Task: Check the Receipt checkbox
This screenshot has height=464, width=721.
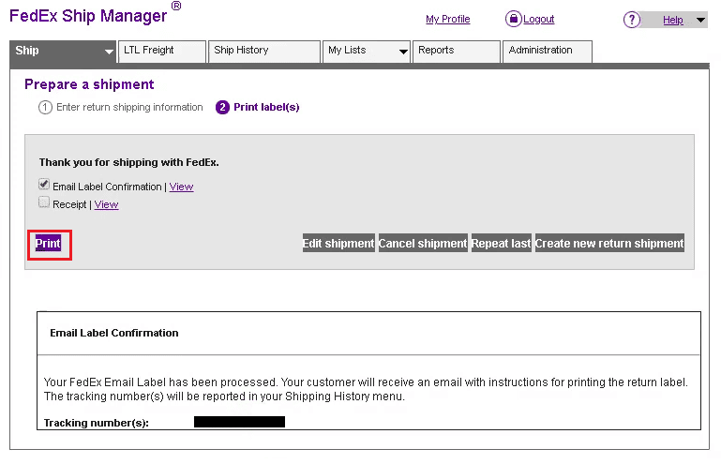Action: point(44,202)
